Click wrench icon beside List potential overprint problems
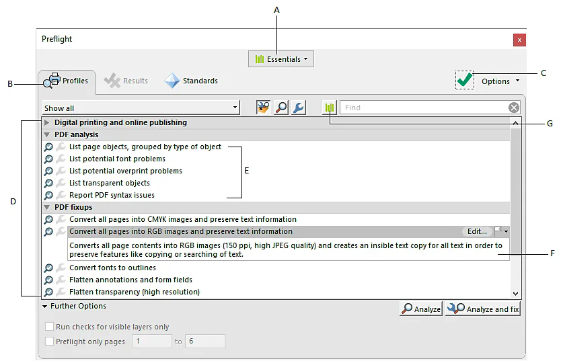The width and height of the screenshot is (561, 361). click(x=61, y=171)
